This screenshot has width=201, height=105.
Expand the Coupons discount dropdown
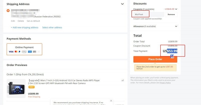(176, 9)
